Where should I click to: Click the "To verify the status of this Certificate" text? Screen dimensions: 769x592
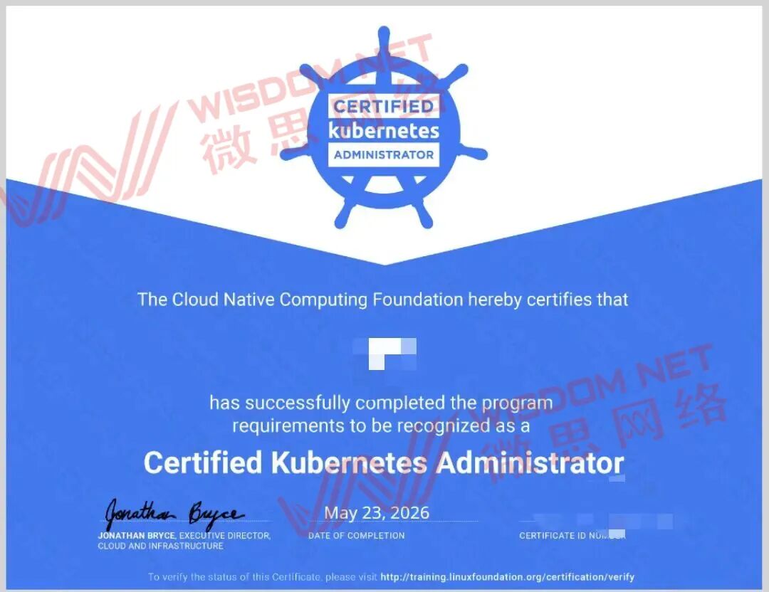tap(234, 577)
